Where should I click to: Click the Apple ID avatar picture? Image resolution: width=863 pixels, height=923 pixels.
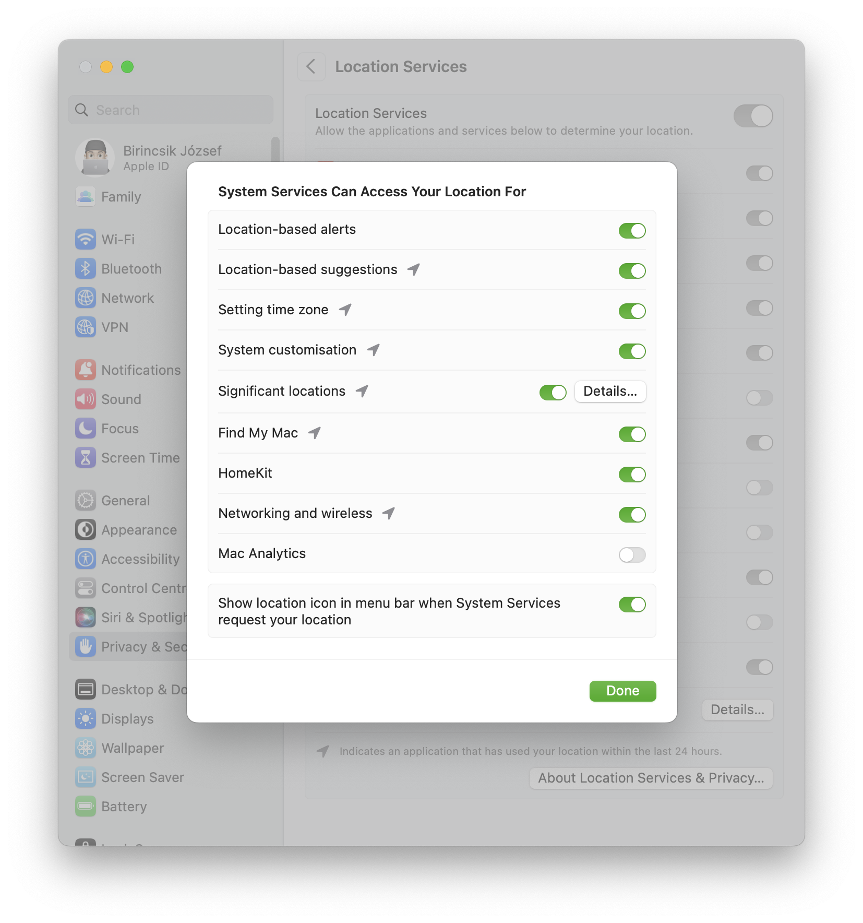point(95,157)
